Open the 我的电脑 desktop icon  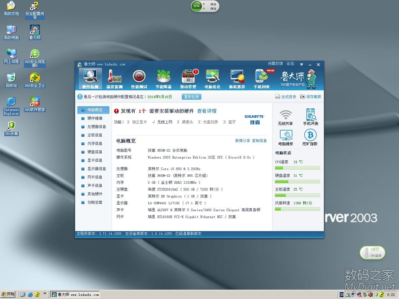point(11,32)
